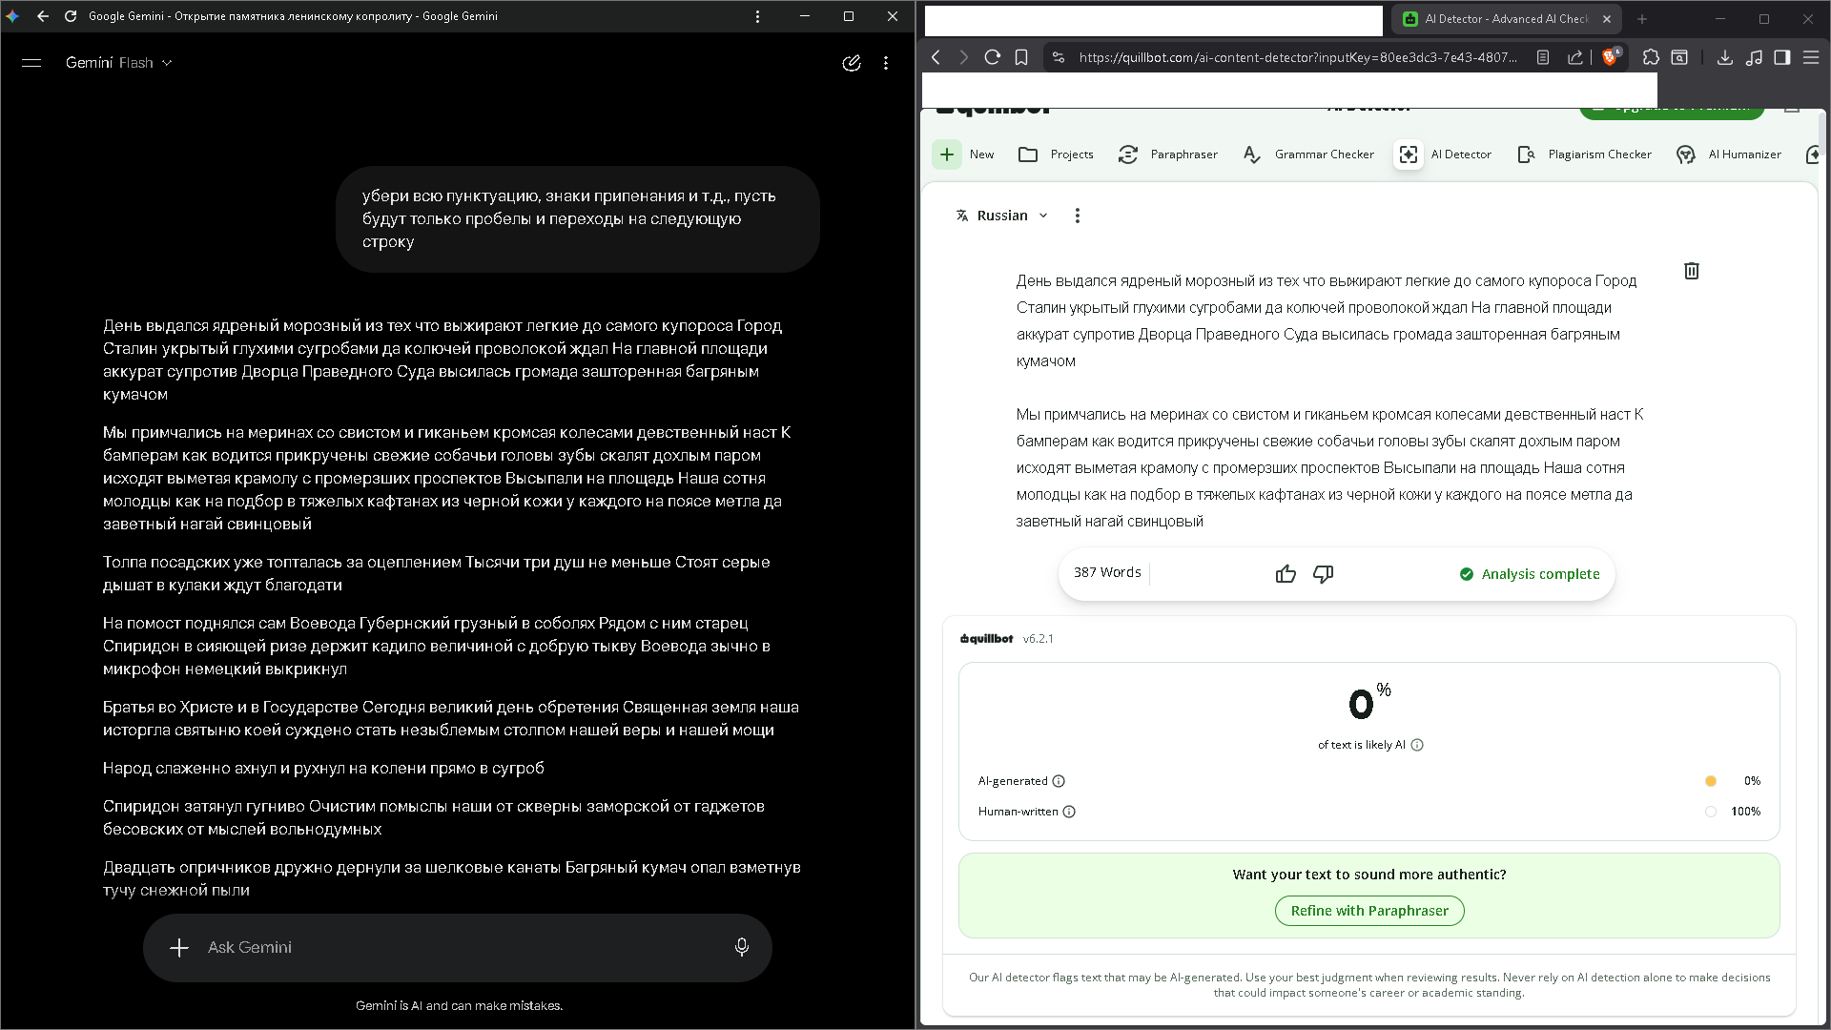Click the version label v6.2.1
This screenshot has height=1030, width=1831.
tap(1039, 639)
